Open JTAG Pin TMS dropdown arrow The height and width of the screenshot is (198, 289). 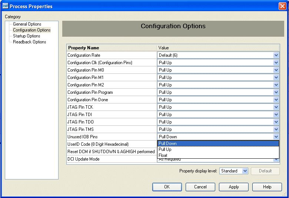(276, 129)
